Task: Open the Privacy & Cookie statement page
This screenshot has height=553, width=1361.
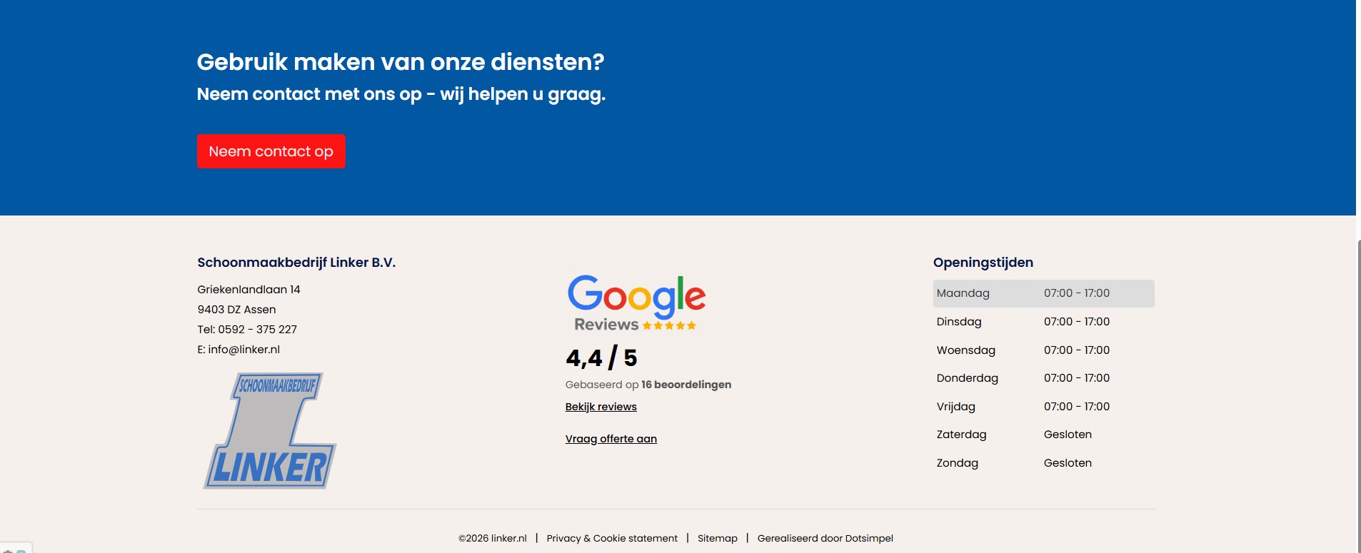Action: click(x=612, y=538)
